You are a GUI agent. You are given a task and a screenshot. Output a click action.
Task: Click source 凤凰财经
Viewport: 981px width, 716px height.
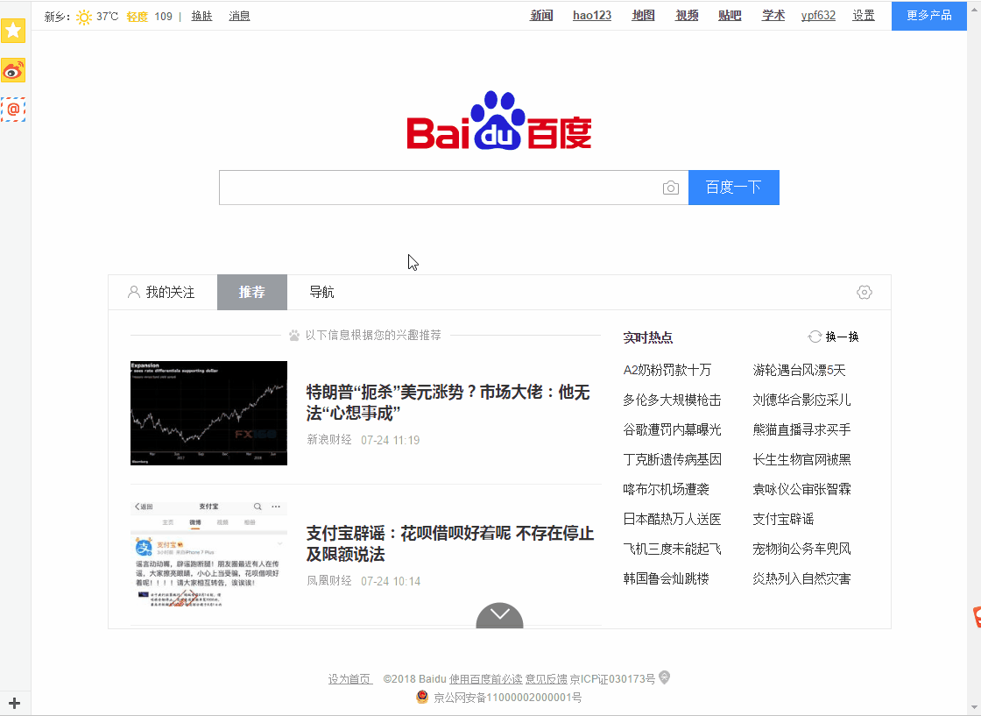click(329, 581)
